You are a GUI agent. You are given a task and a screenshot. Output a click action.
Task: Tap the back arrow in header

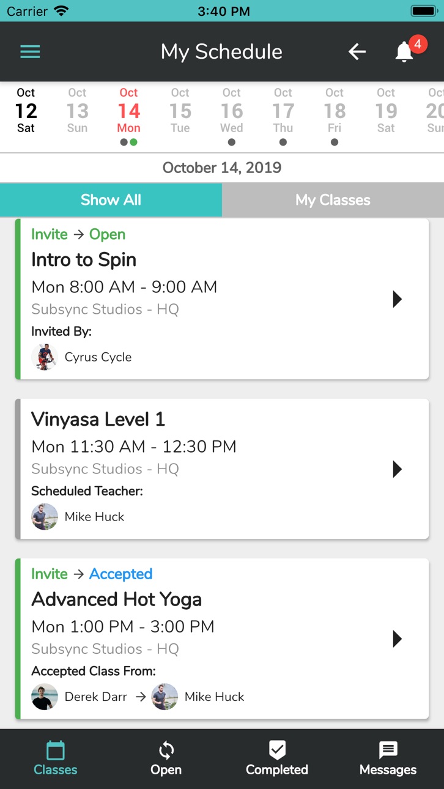coord(357,52)
